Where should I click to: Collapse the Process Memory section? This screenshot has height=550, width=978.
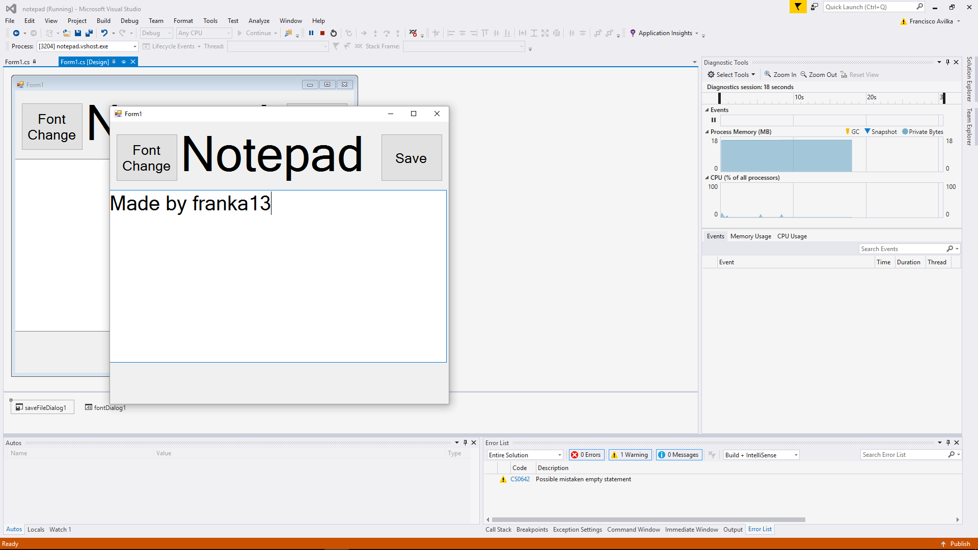[x=707, y=131]
